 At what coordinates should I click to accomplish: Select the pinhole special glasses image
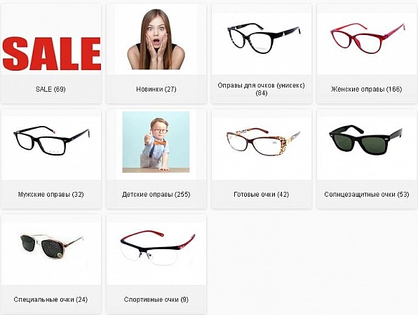coord(52,246)
